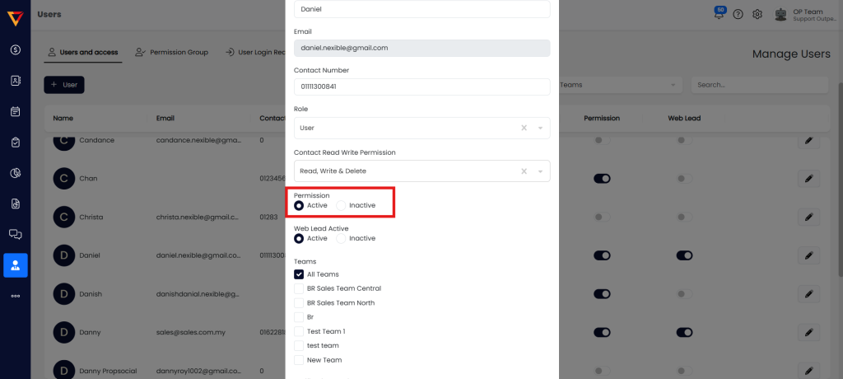Click the dollar sign sidebar icon
The width and height of the screenshot is (843, 379).
coord(15,49)
